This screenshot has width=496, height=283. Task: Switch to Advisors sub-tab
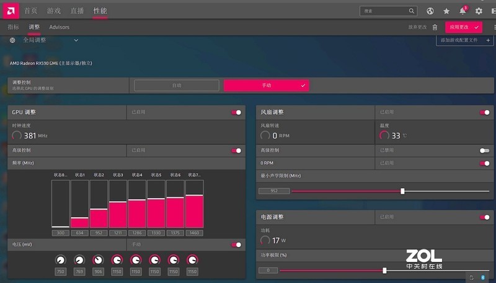tap(59, 27)
